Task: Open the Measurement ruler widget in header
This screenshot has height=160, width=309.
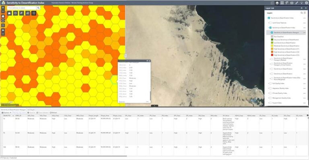Action: [x=297, y=3]
